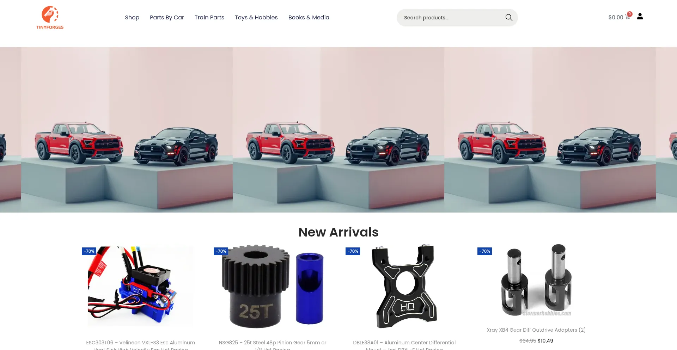
Task: Open the Train Parts menu
Action: point(209,18)
